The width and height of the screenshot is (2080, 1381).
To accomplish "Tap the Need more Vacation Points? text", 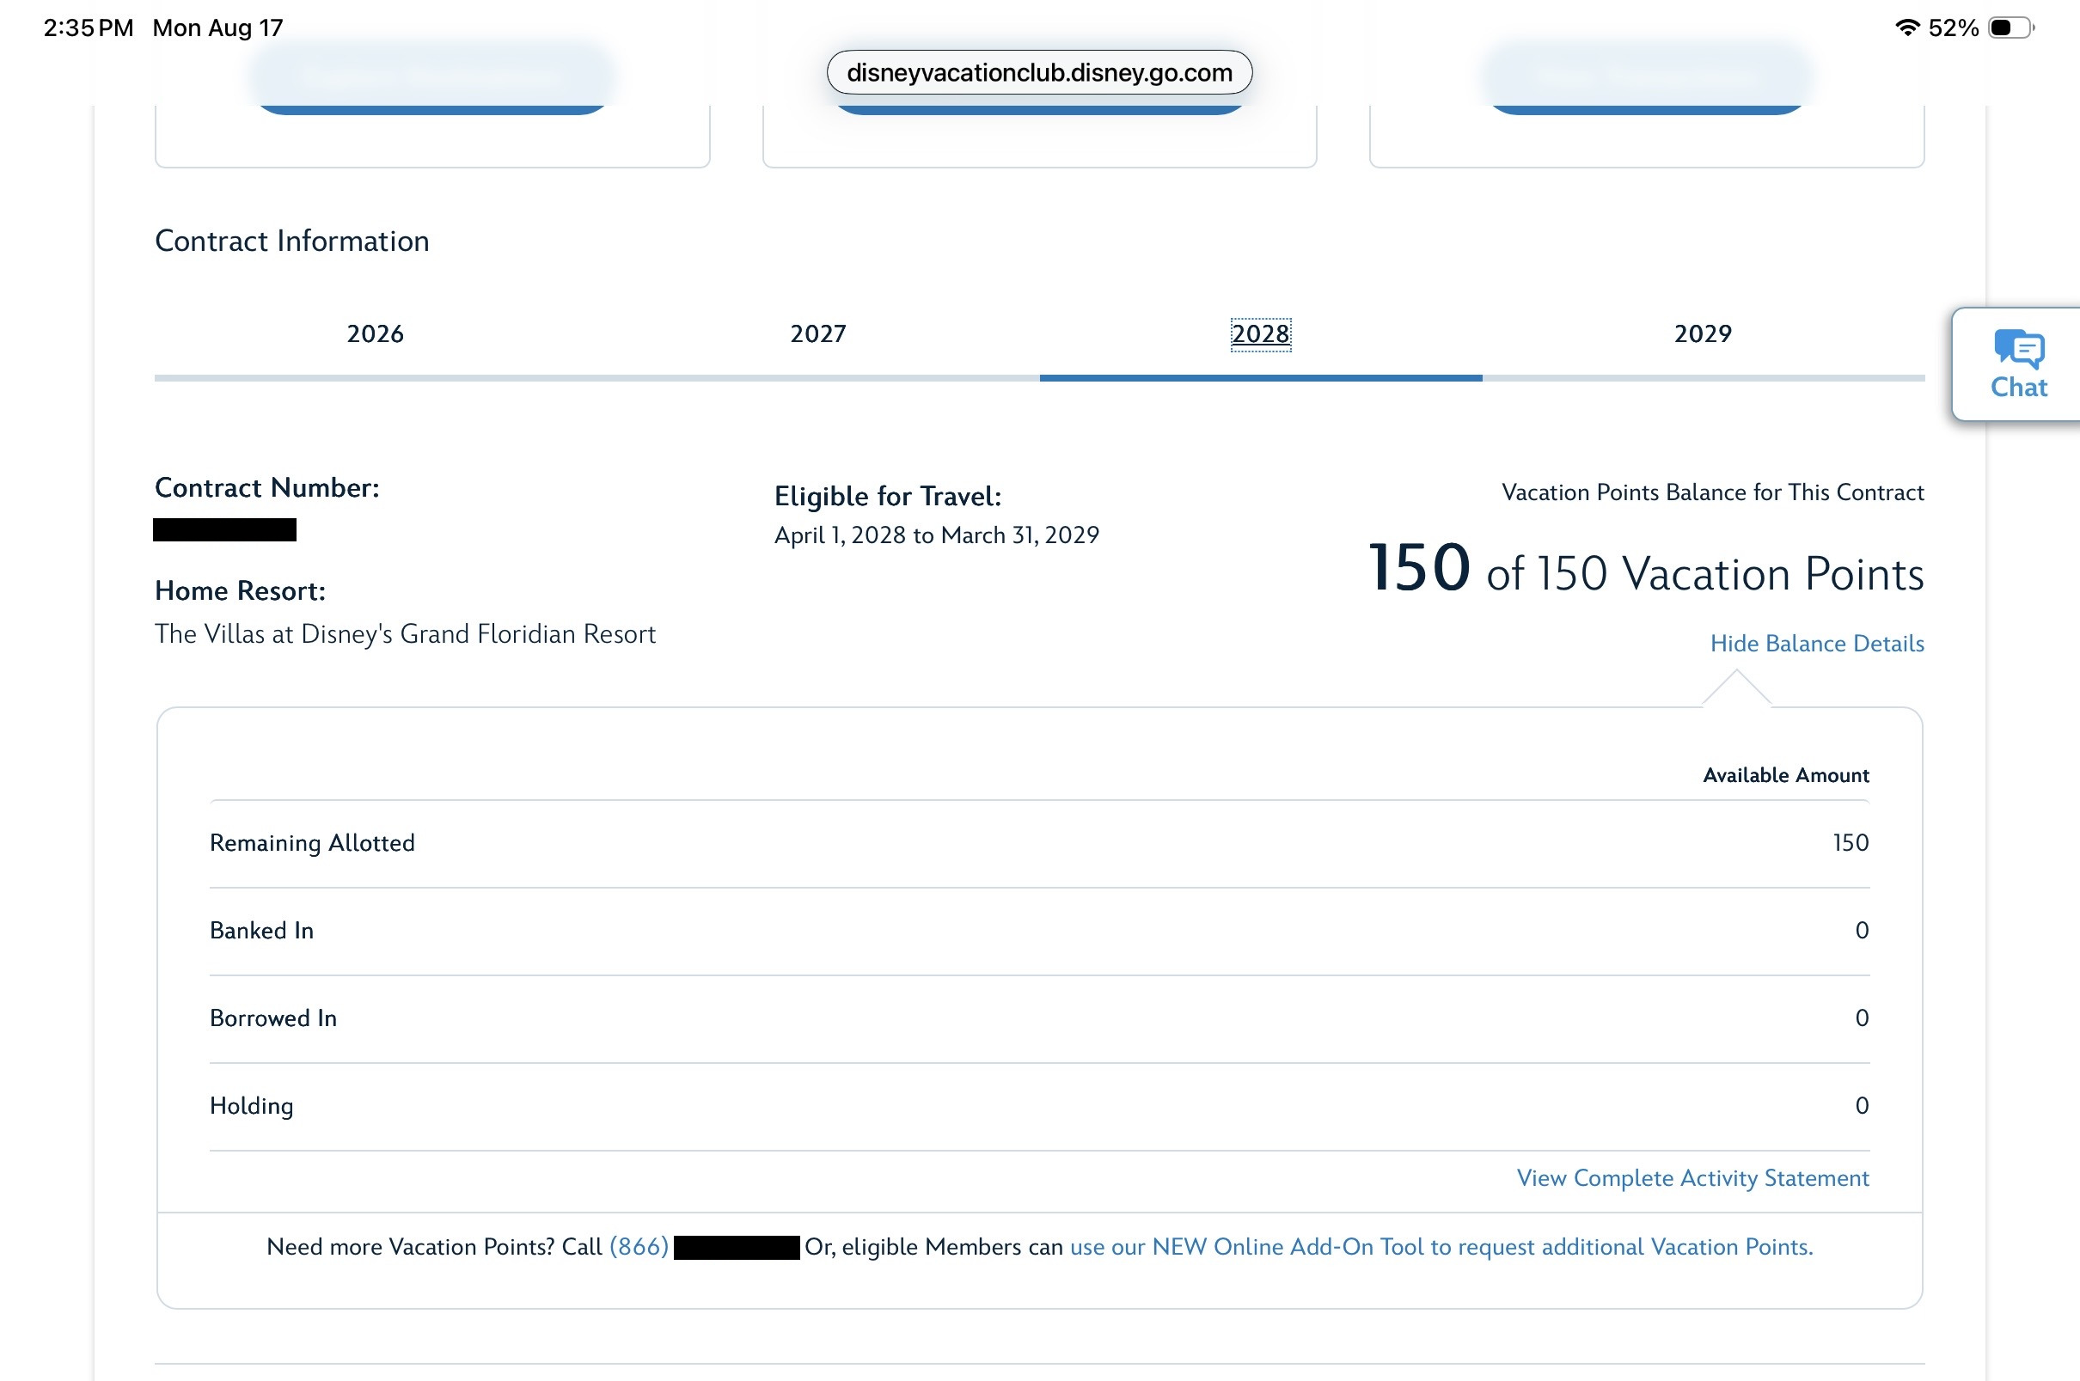I will point(410,1247).
